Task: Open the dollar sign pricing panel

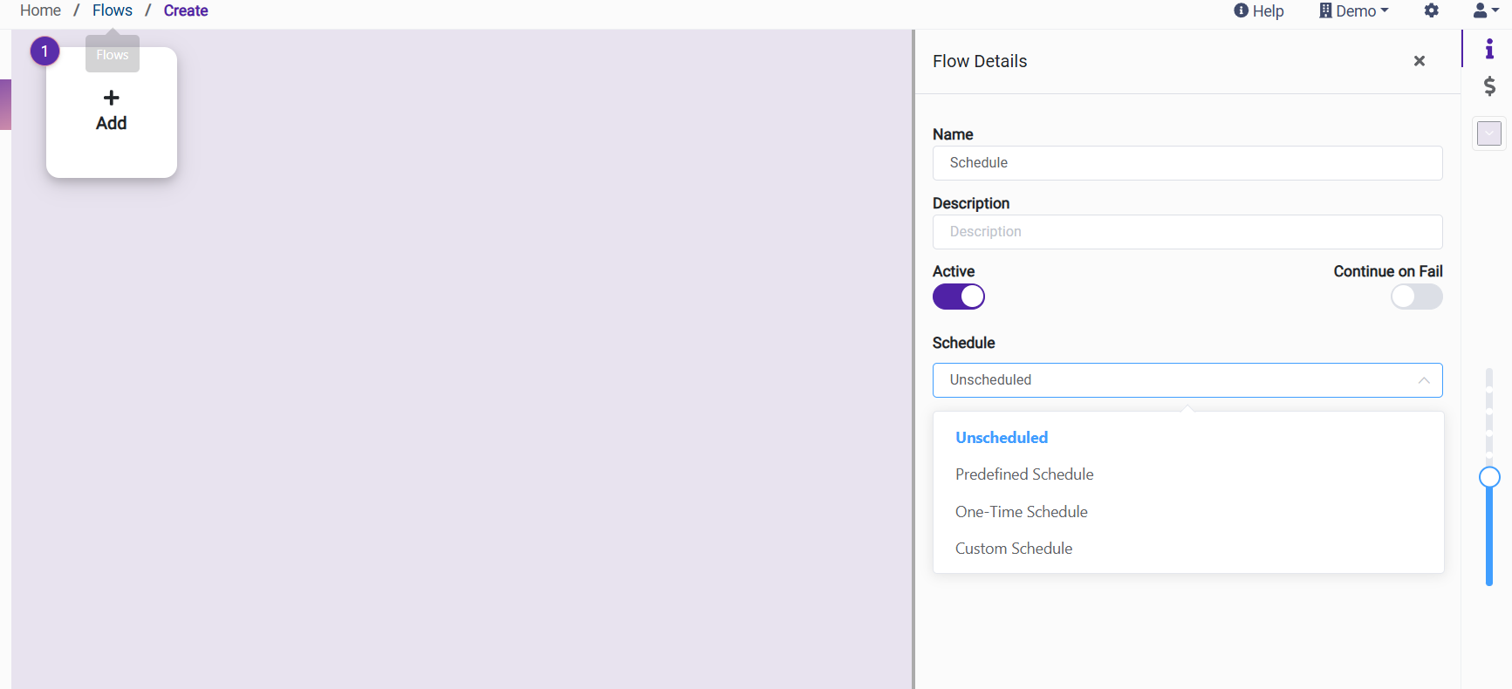Action: click(1489, 85)
